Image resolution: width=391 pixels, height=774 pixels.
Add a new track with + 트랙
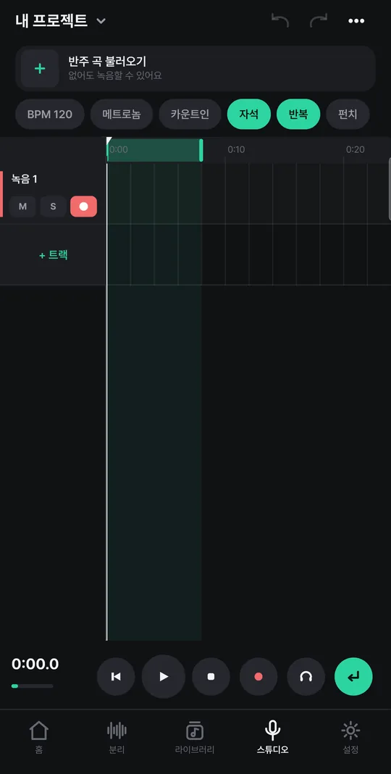click(54, 255)
